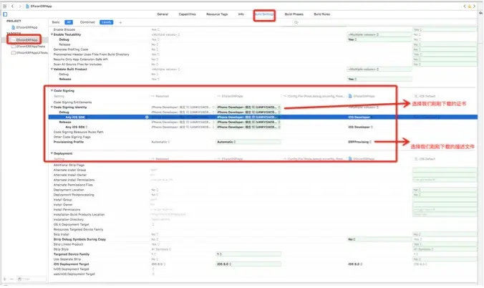Open the General tab

[x=163, y=14]
